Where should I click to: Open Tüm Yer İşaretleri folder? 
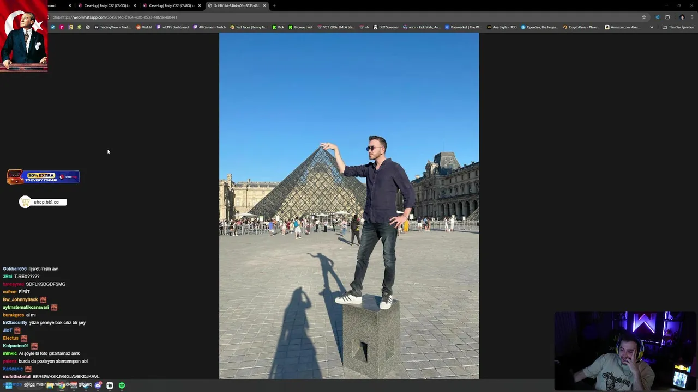pos(678,27)
